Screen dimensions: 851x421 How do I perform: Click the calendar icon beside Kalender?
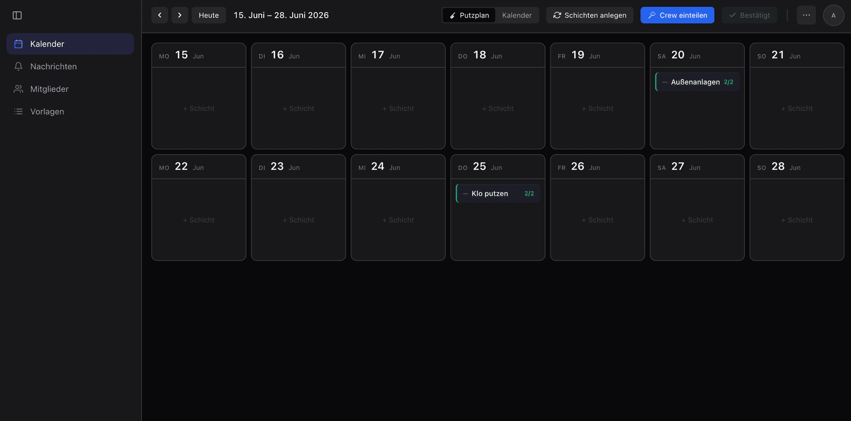coord(18,44)
